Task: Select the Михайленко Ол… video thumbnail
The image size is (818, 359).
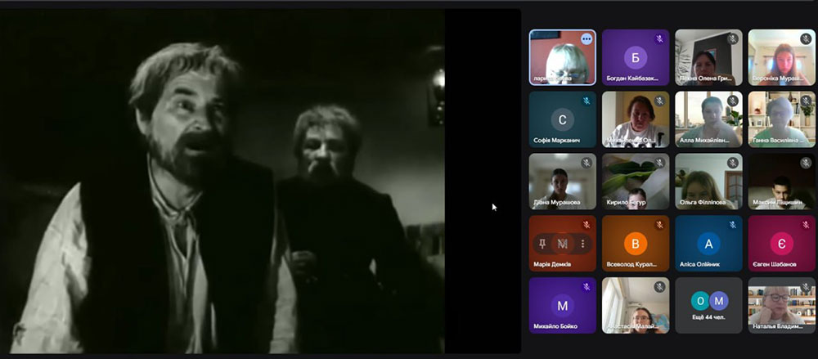Action: click(636, 119)
